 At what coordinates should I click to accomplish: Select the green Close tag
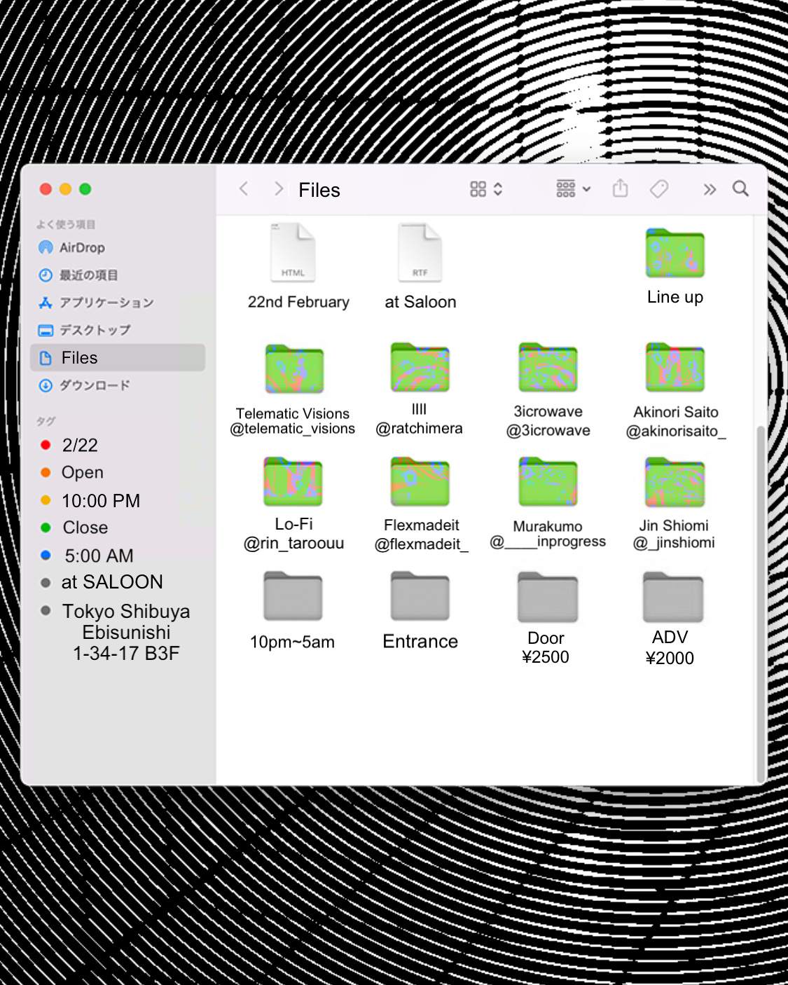click(x=84, y=528)
